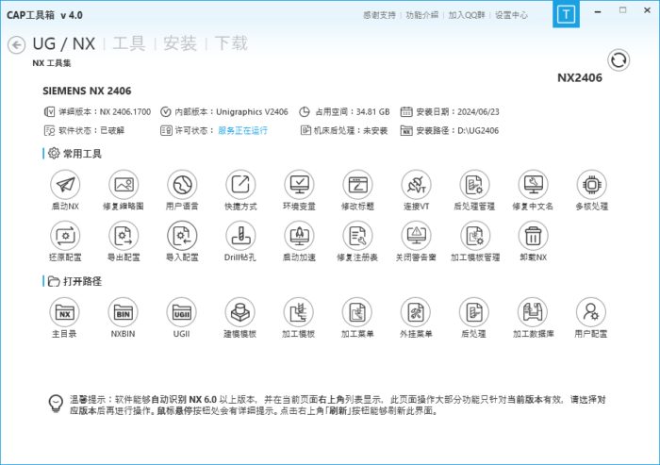Image resolution: width=660 pixels, height=465 pixels.
Task: Open the 多核处理 multi-core chip icon
Action: [592, 185]
